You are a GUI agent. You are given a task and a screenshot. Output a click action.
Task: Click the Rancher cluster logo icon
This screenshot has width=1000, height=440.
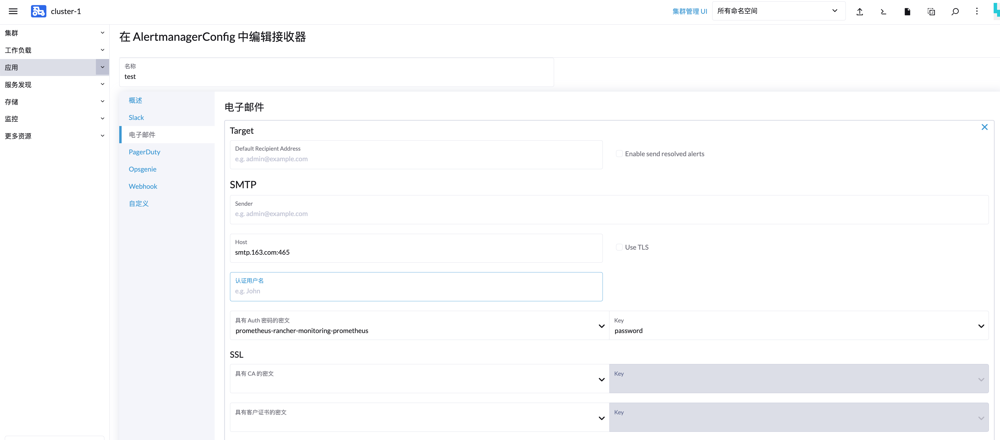(38, 11)
